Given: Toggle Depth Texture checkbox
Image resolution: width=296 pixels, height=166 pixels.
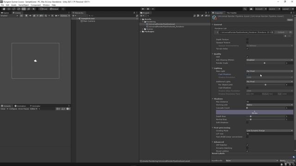Looking at the screenshot, I should tap(247, 40).
